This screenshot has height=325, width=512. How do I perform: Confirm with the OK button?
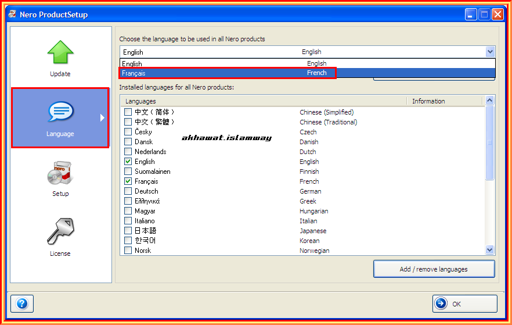(x=465, y=303)
